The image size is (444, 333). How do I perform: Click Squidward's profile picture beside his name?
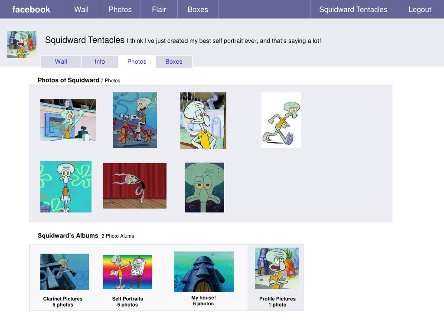pos(22,45)
